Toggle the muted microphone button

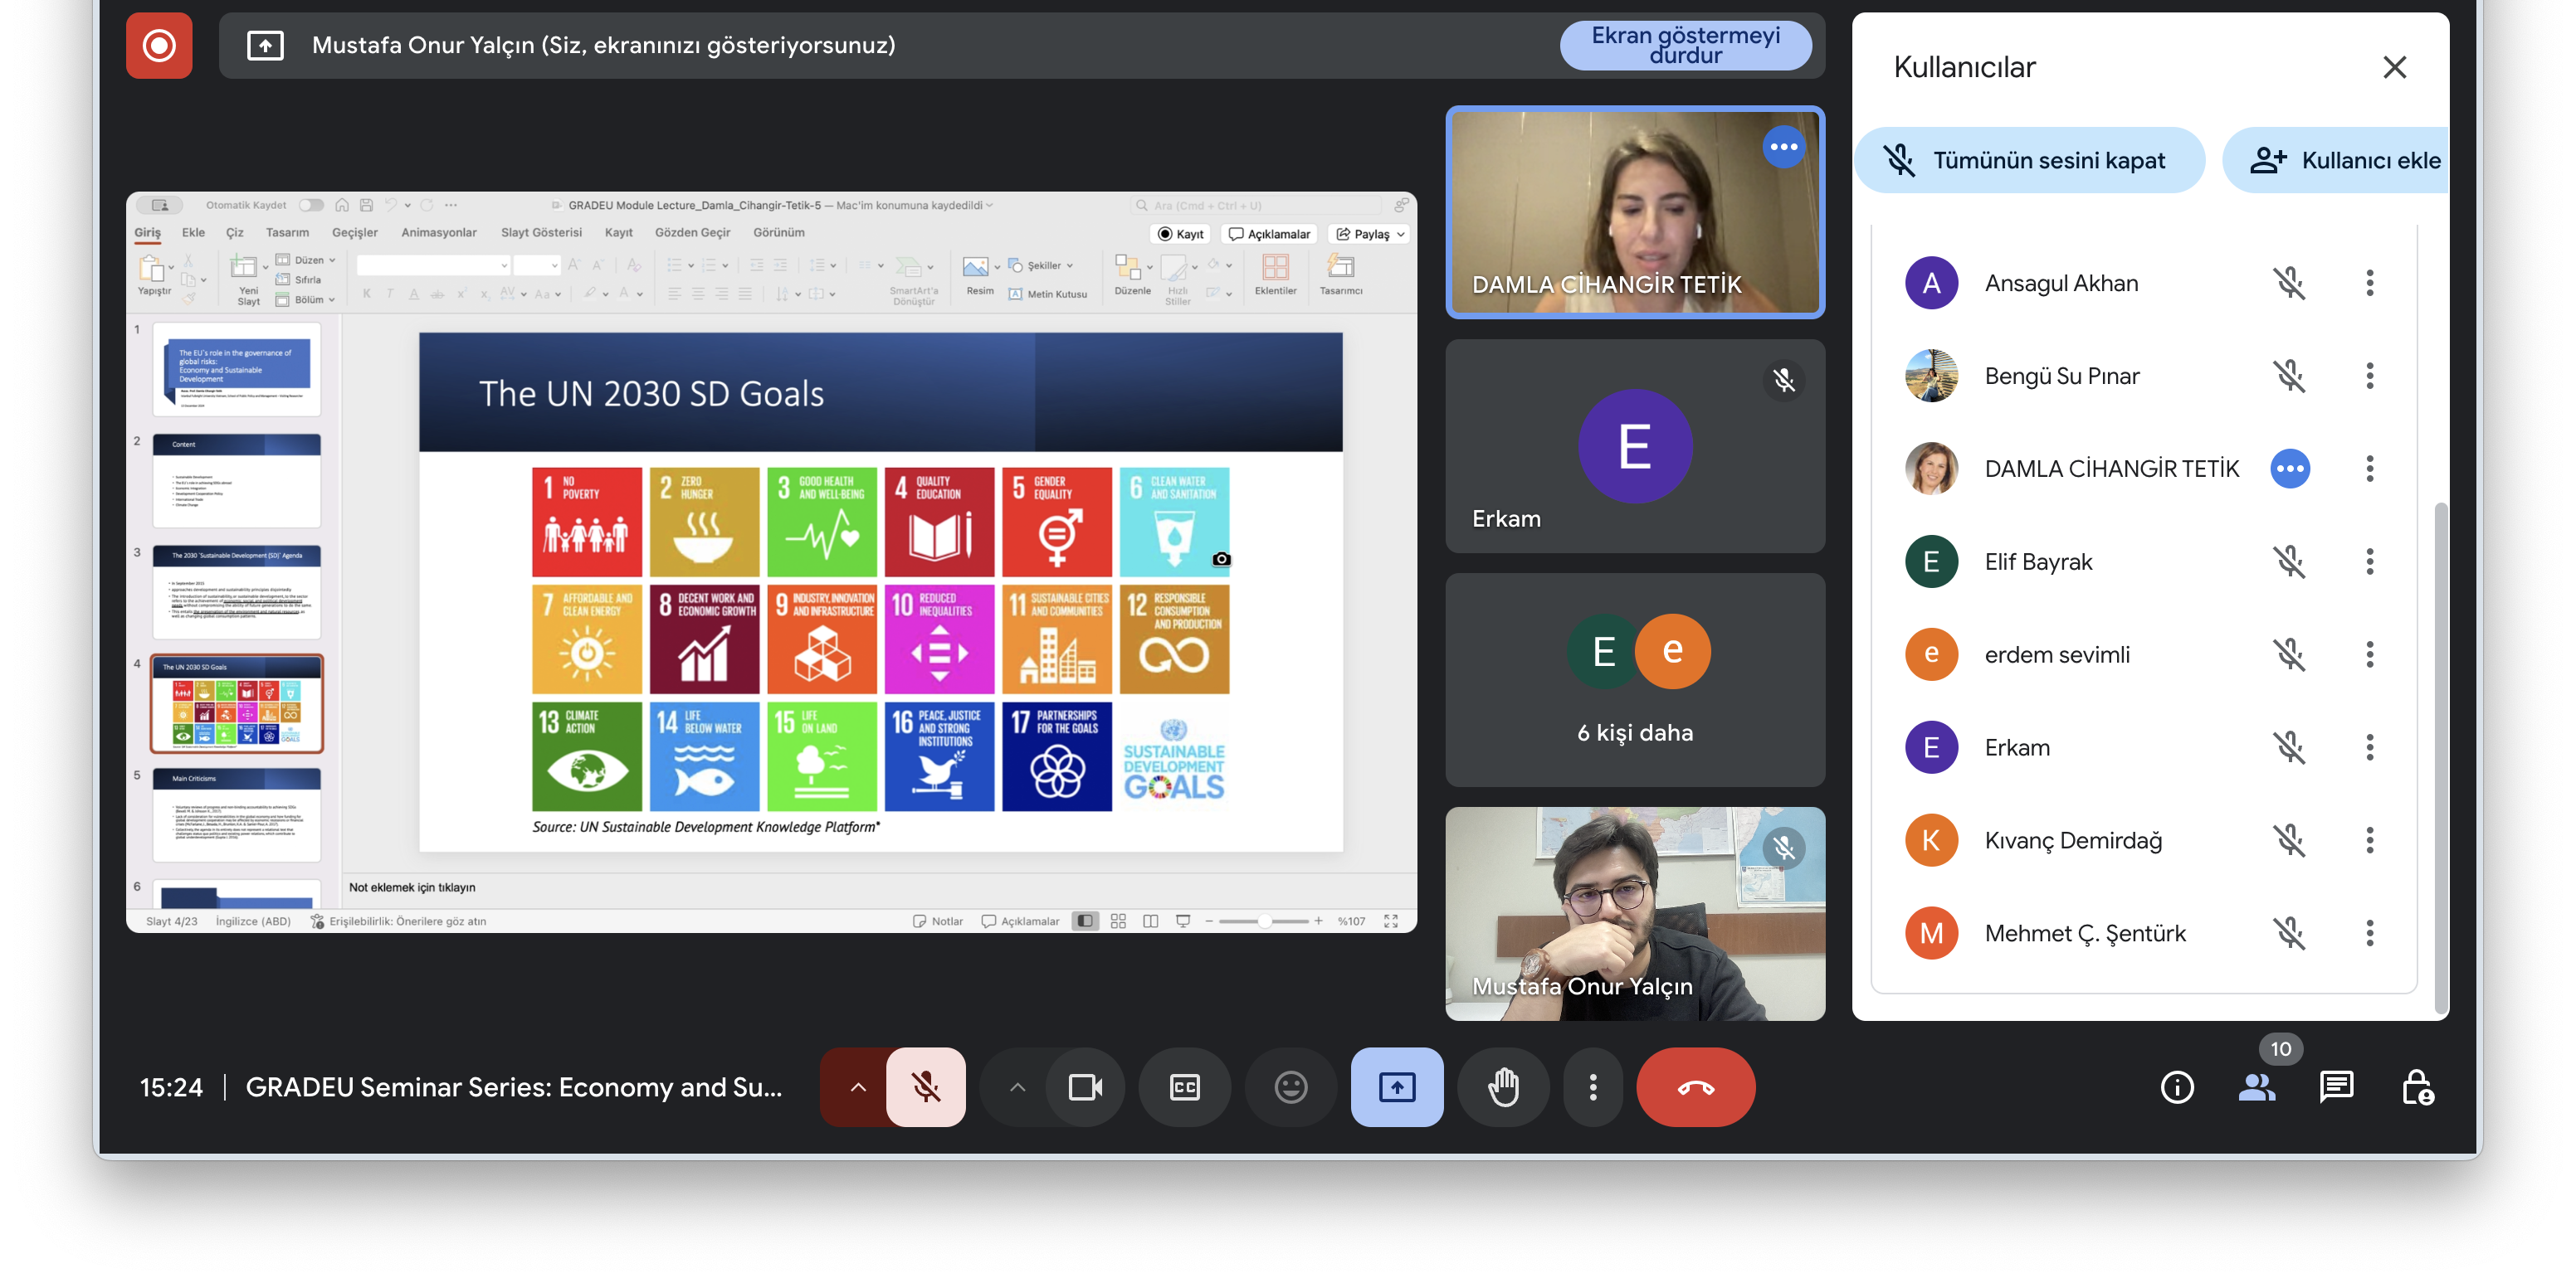coord(926,1086)
